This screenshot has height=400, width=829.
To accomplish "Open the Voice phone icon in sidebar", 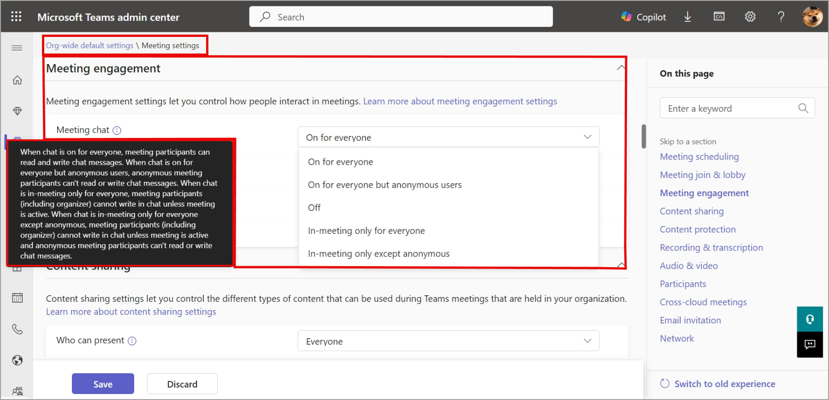I will coord(17,329).
